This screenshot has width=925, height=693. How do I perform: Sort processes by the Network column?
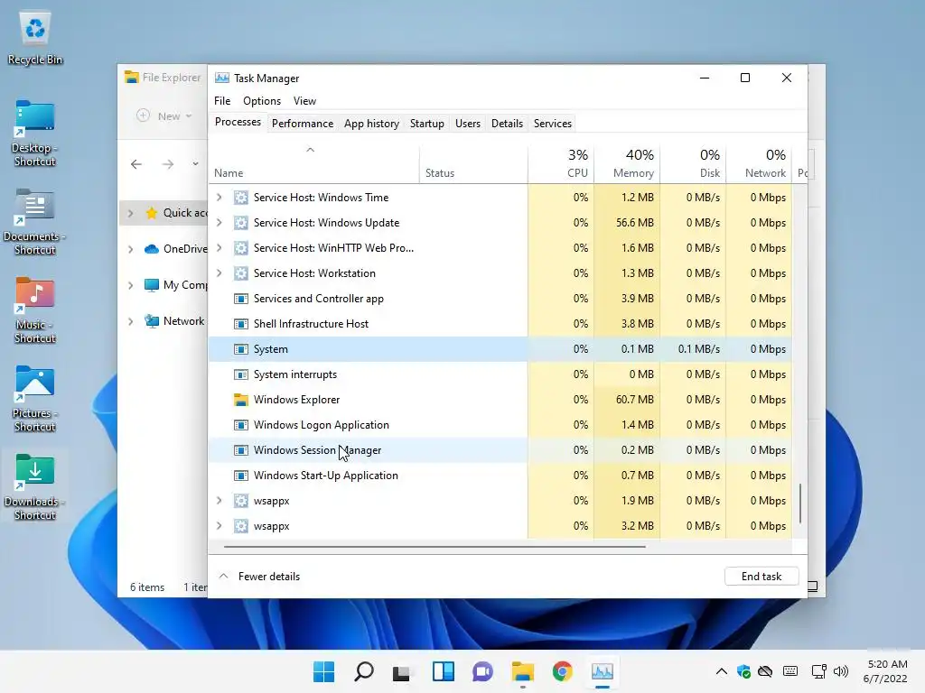pos(759,163)
